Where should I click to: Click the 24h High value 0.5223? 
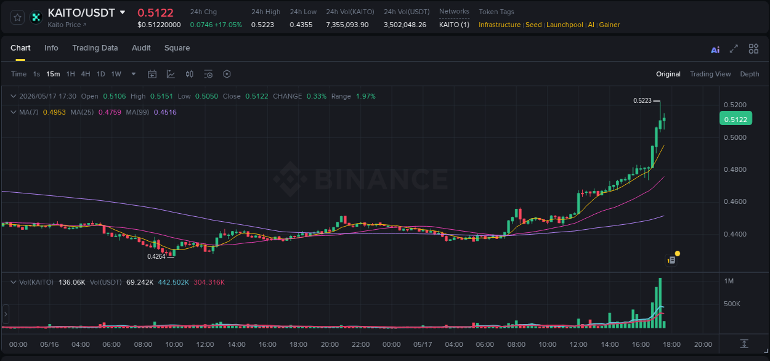[263, 25]
